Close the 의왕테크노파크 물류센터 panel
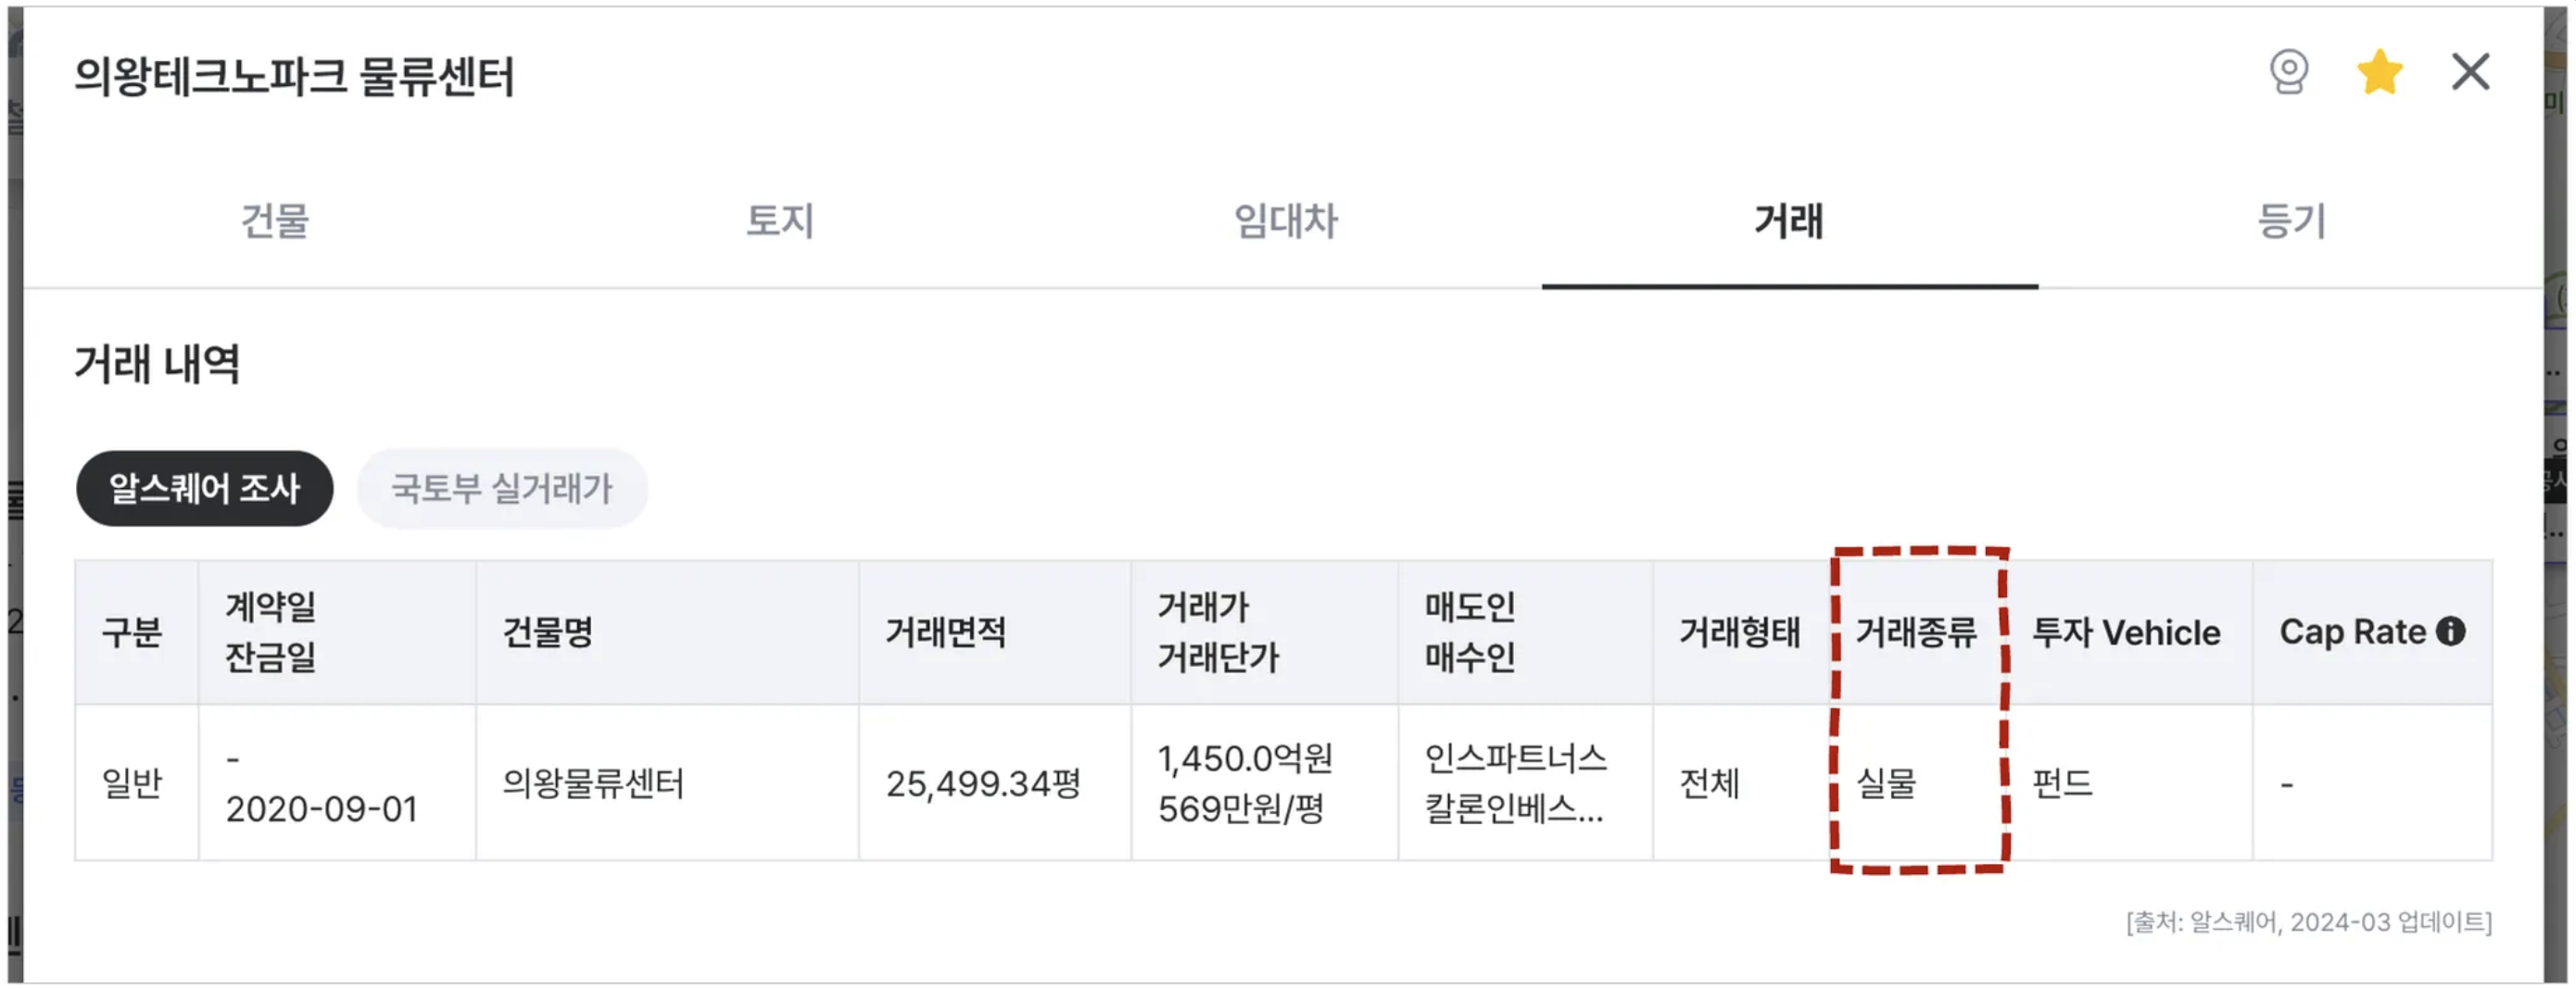The width and height of the screenshot is (2576, 989). click(2470, 72)
